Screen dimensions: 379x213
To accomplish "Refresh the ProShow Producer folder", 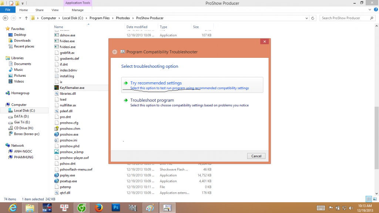I will pos(312,18).
